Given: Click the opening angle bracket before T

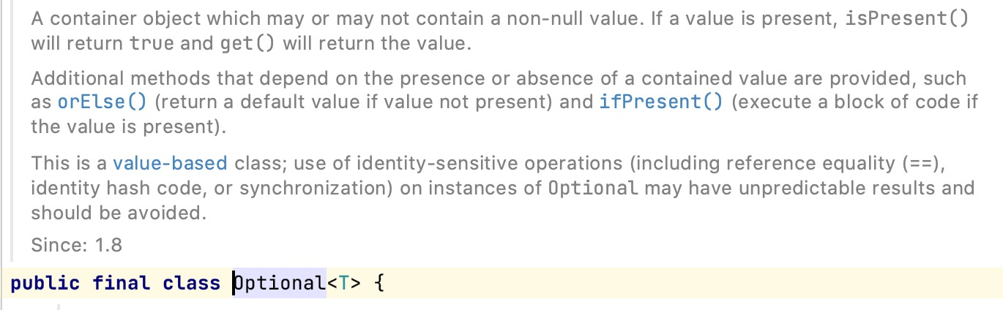Looking at the screenshot, I should (332, 284).
